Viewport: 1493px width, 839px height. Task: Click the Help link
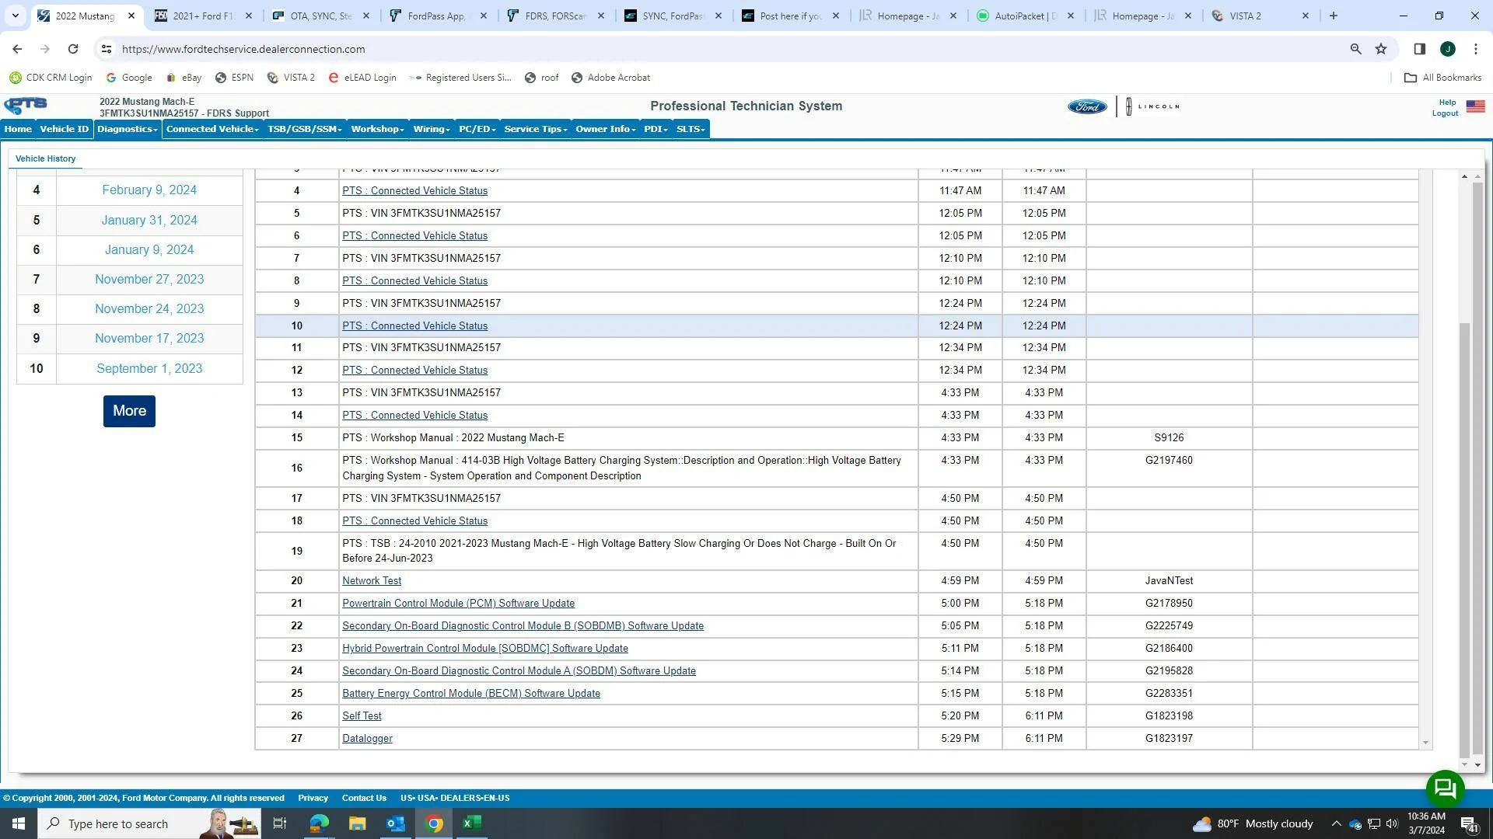coord(1447,103)
